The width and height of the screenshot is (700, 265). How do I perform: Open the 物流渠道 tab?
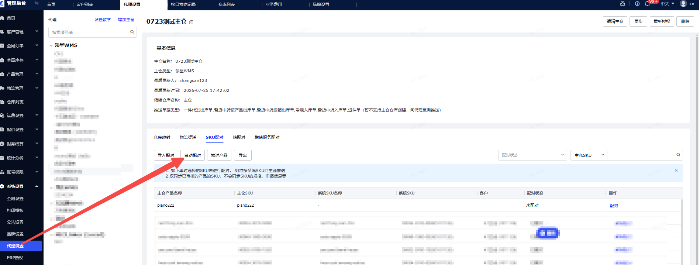pyautogui.click(x=188, y=137)
